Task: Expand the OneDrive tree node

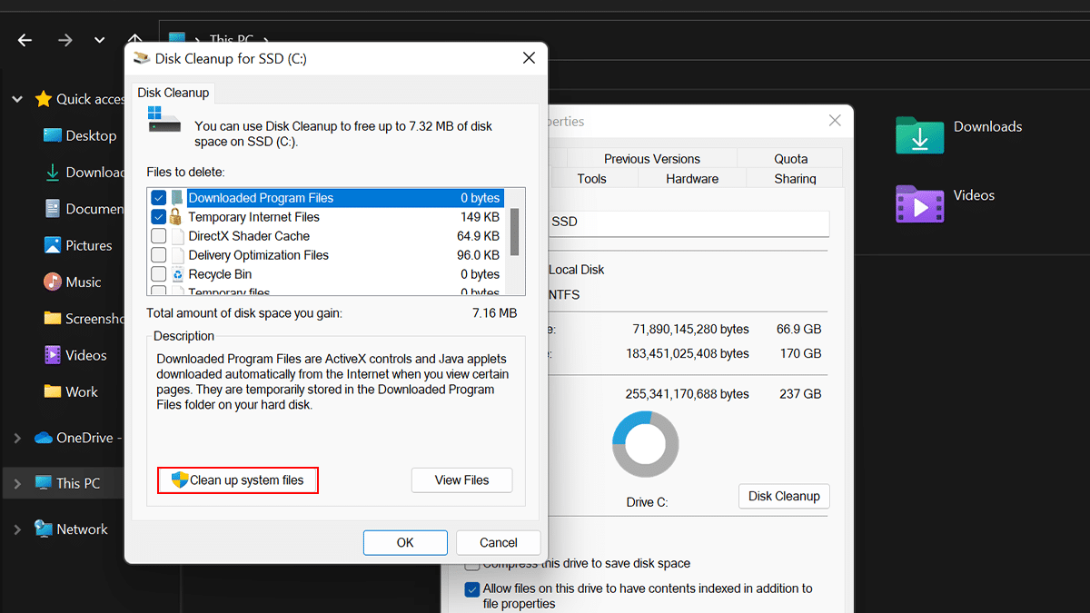Action: point(17,438)
